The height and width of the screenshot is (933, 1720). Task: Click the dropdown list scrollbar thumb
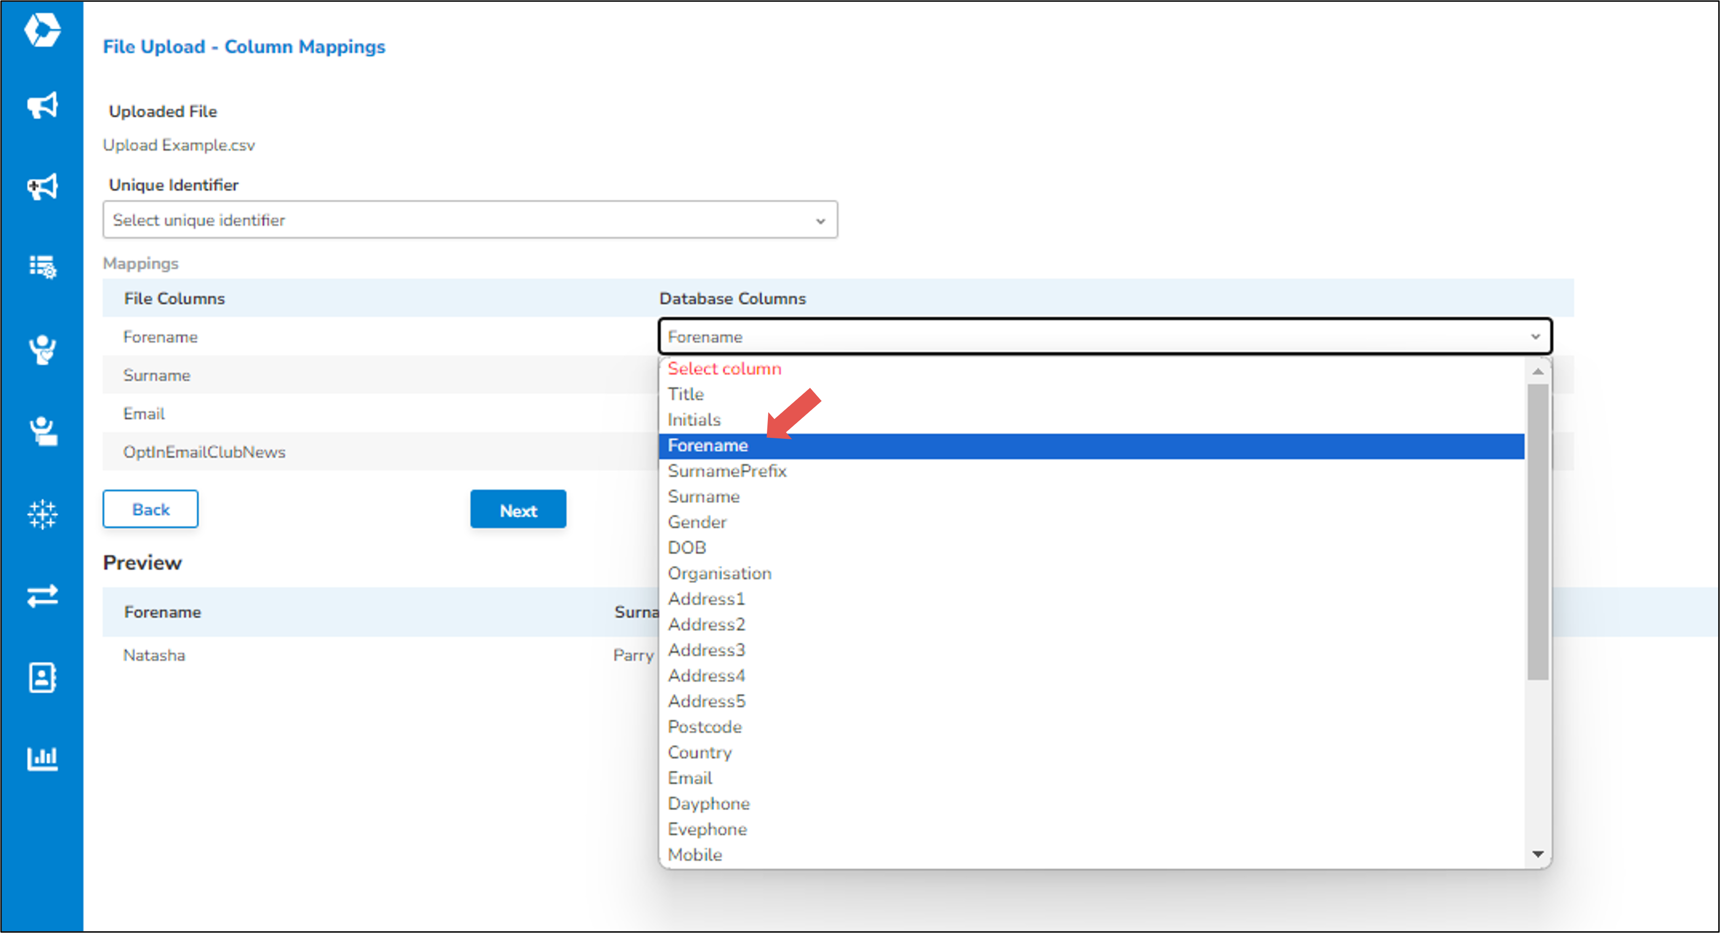point(1538,532)
